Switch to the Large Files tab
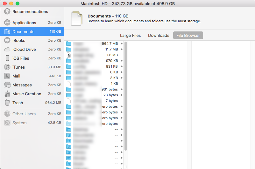This screenshot has width=255, height=169. coord(131,35)
